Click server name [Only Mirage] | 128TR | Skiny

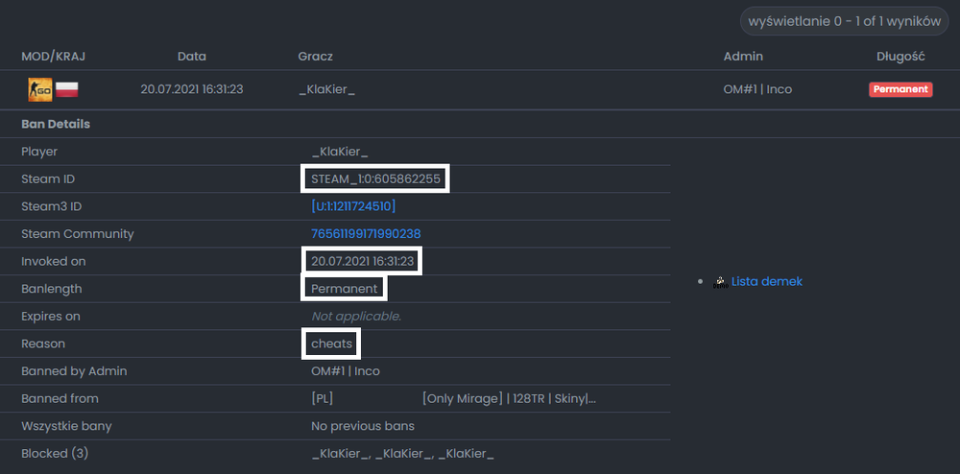pyautogui.click(x=509, y=399)
